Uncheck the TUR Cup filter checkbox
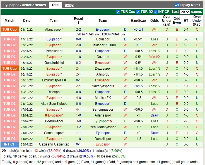Screen dimensions: 205x165 [x=118, y=12]
